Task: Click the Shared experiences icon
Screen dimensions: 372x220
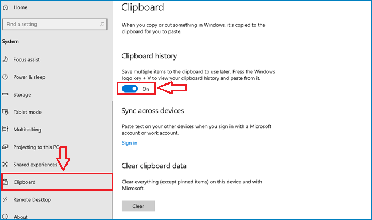Action: 5,164
